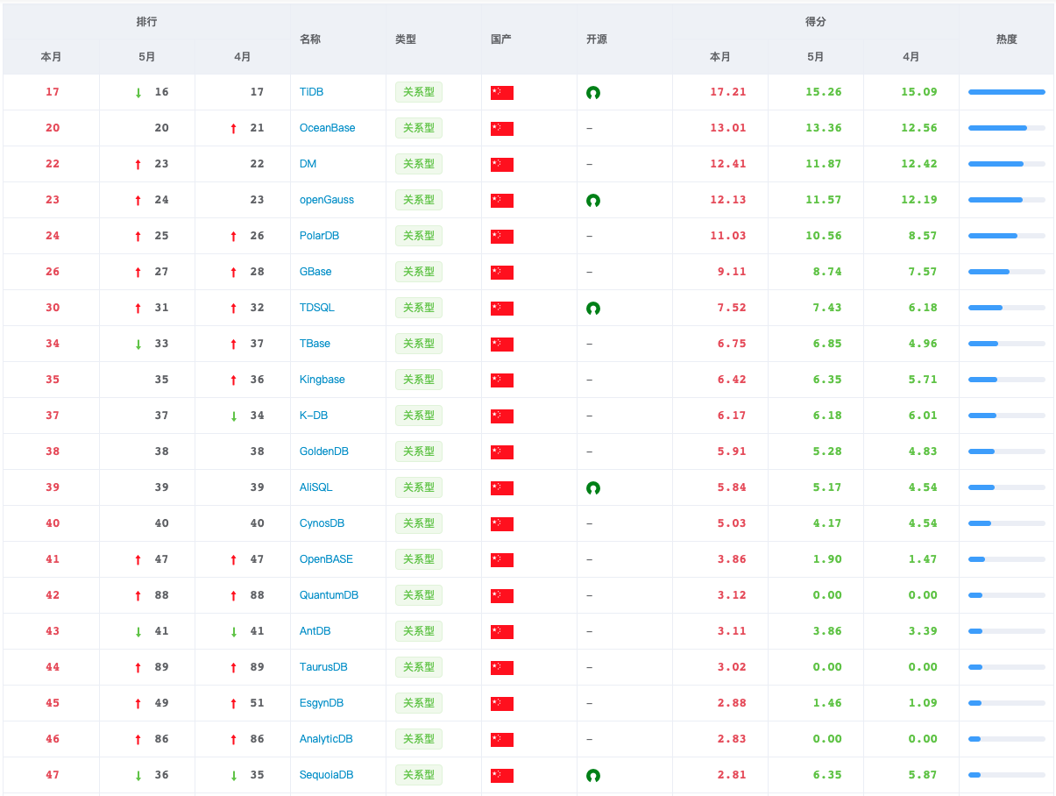The width and height of the screenshot is (1056, 796).
Task: Click the China flag in the QuantumDB row
Action: point(502,596)
